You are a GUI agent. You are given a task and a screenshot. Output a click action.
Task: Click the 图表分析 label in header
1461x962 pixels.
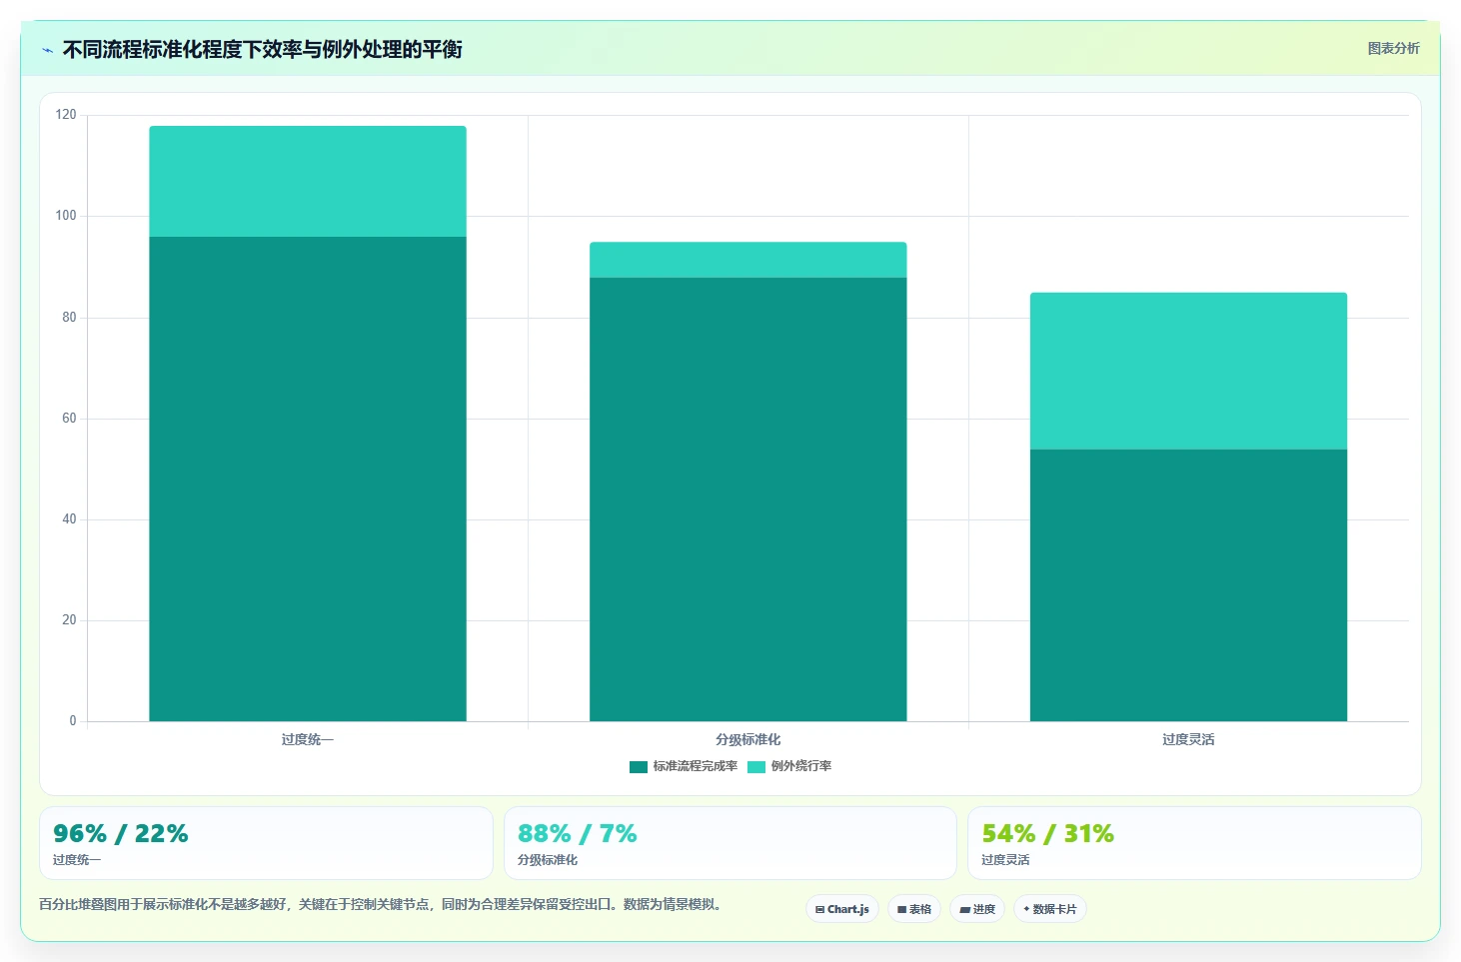(x=1393, y=48)
